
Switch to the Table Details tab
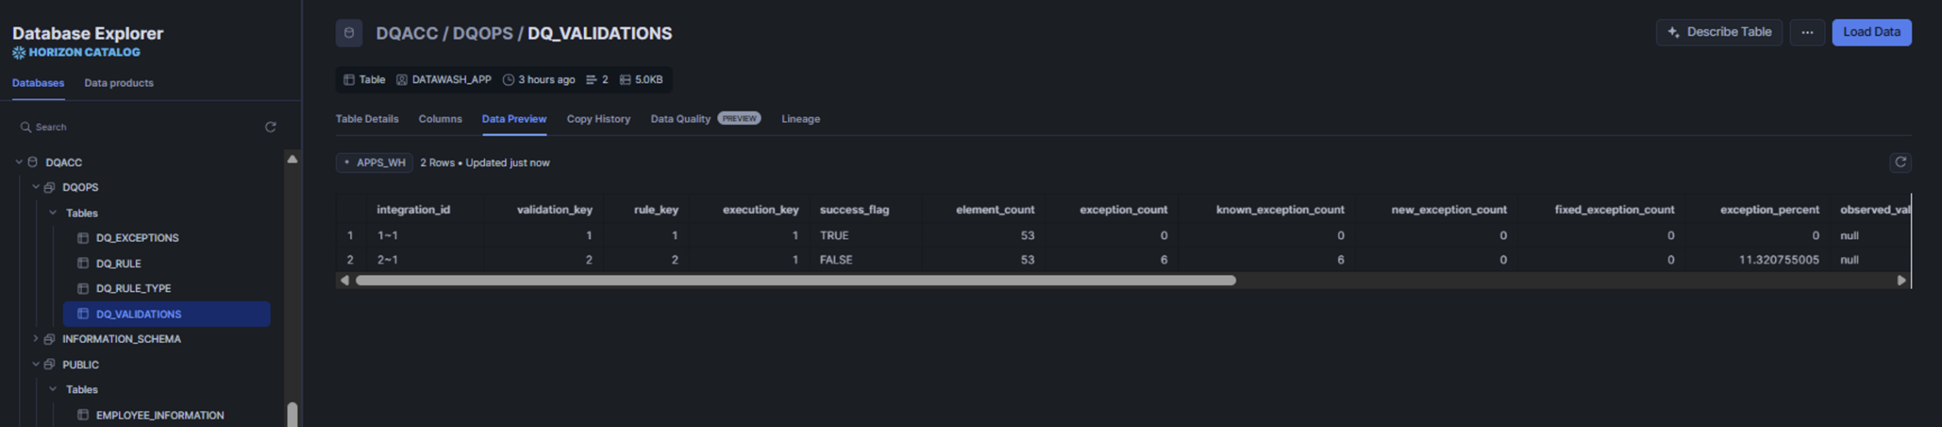pyautogui.click(x=367, y=119)
